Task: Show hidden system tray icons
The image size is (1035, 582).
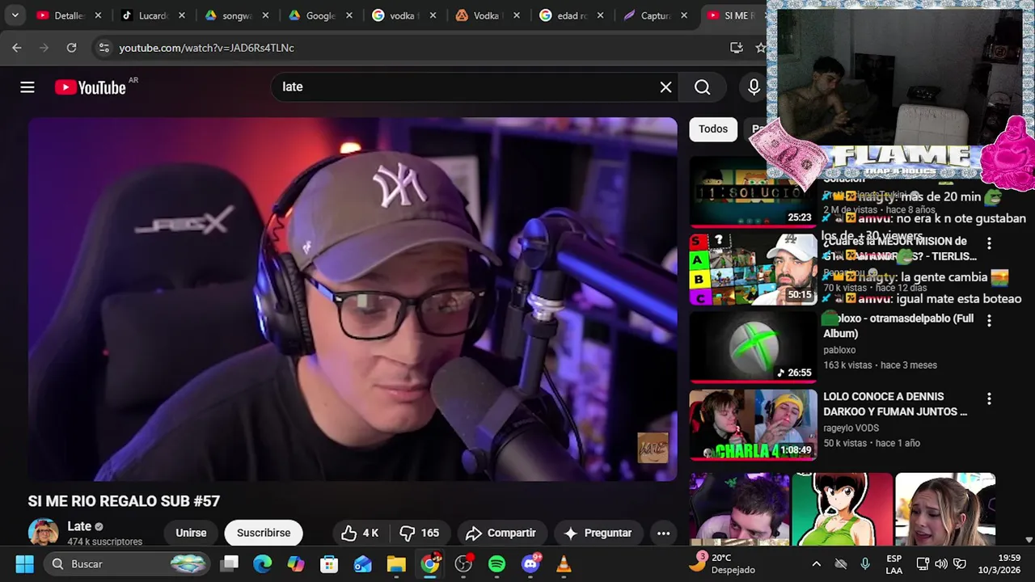Action: click(816, 564)
